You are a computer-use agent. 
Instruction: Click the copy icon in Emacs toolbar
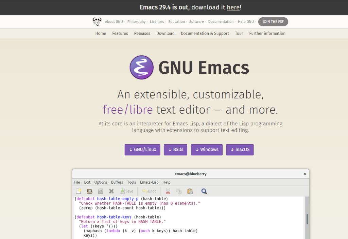coord(179,191)
